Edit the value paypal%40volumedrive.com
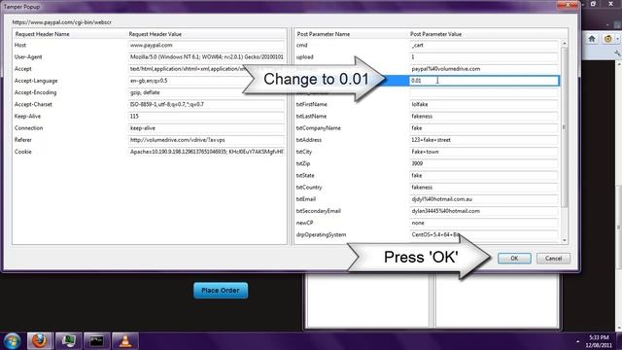622x350 pixels. 484,69
